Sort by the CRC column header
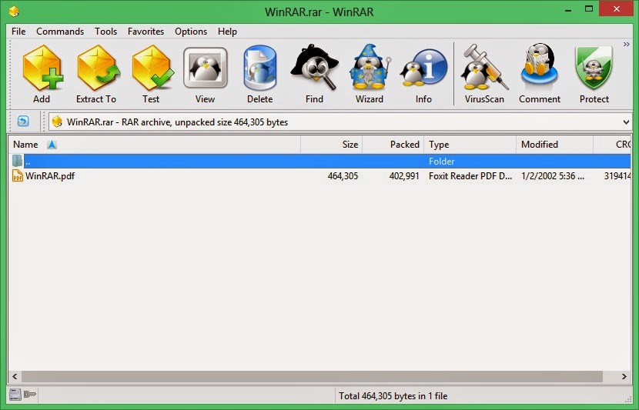The image size is (639, 410). tap(612, 145)
